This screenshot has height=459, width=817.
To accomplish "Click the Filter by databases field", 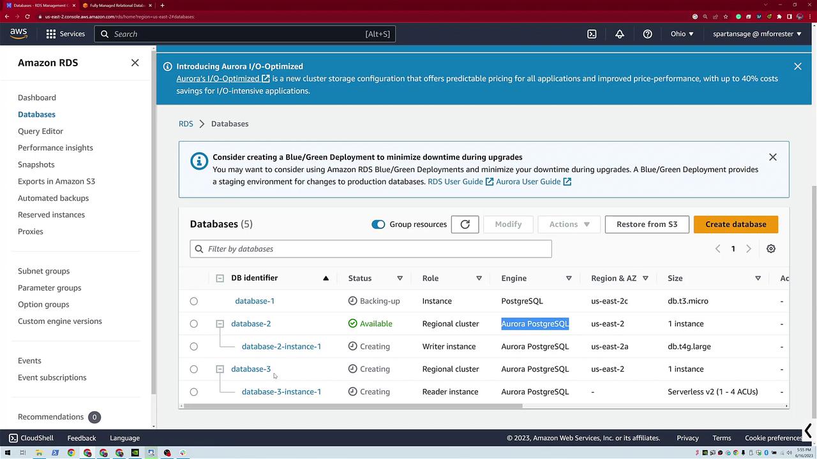I will (x=370, y=249).
